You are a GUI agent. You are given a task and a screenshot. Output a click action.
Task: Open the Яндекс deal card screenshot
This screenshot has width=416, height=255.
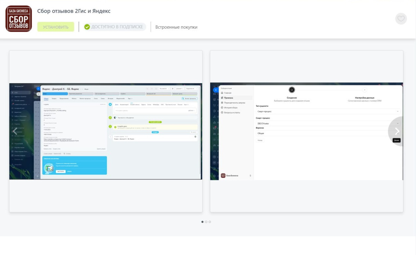coord(106,131)
